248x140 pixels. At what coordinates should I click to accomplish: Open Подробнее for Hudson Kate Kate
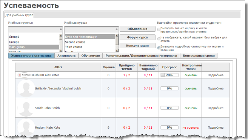coord(216,128)
